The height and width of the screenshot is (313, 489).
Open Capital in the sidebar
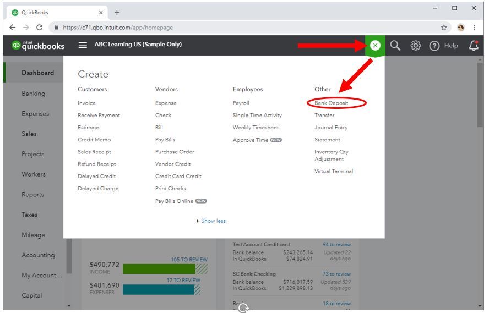32,295
